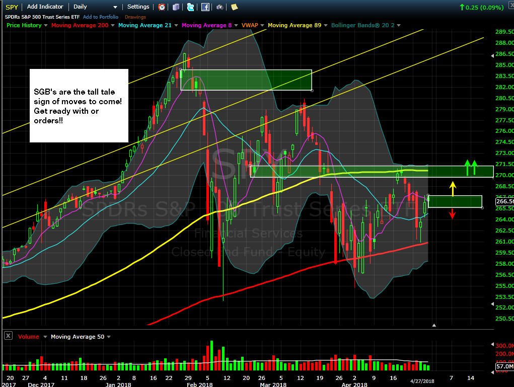The width and height of the screenshot is (514, 387).
Task: Open Volume indicator dropdown arrow
Action: click(45, 337)
